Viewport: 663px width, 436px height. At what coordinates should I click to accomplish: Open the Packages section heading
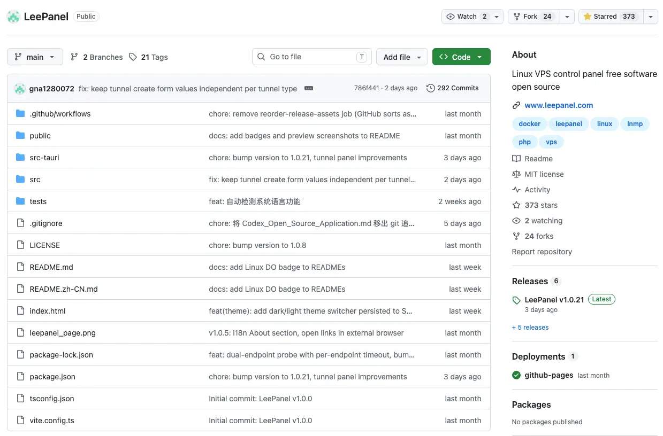tap(531, 404)
